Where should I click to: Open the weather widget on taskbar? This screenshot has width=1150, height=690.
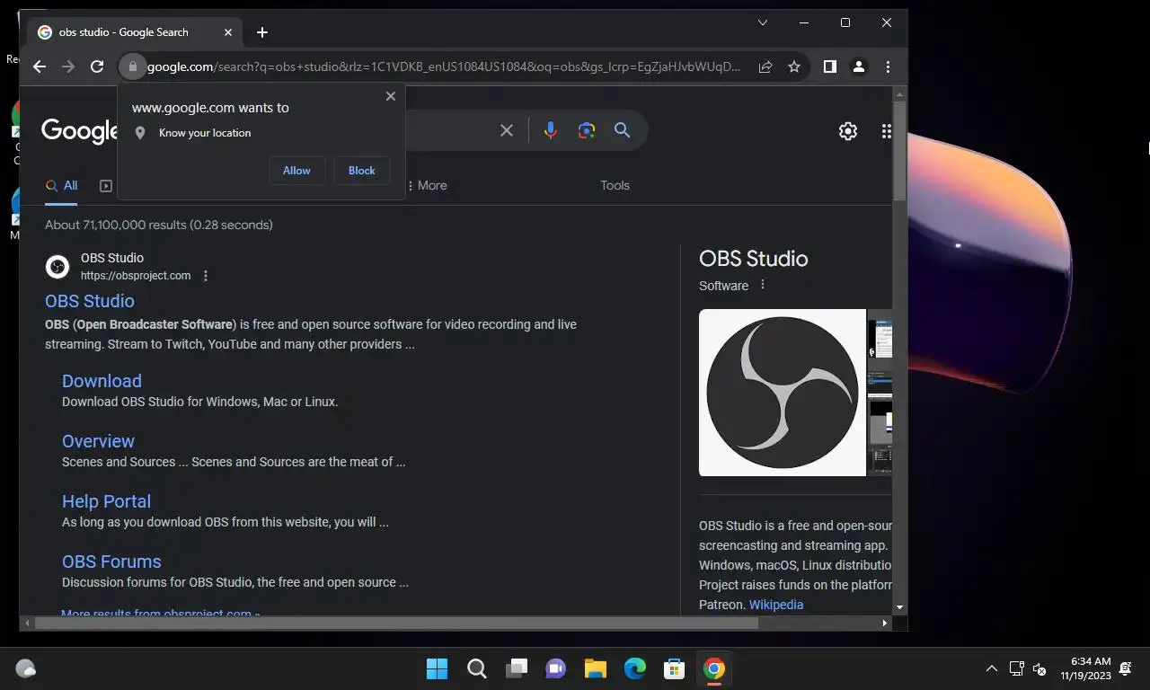click(x=26, y=668)
